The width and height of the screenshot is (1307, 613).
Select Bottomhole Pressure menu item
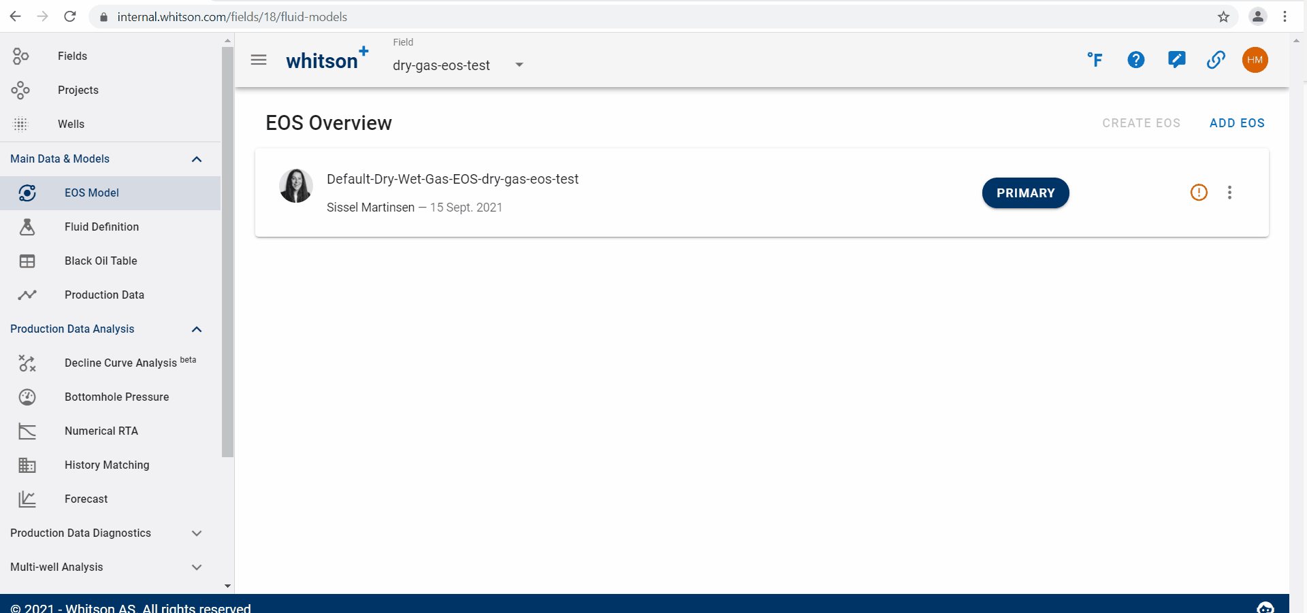(x=110, y=397)
